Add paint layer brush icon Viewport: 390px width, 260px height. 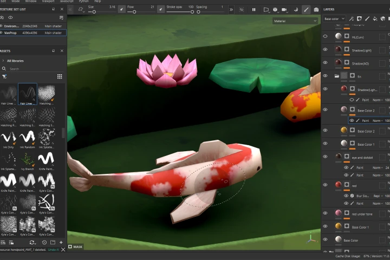[367, 18]
